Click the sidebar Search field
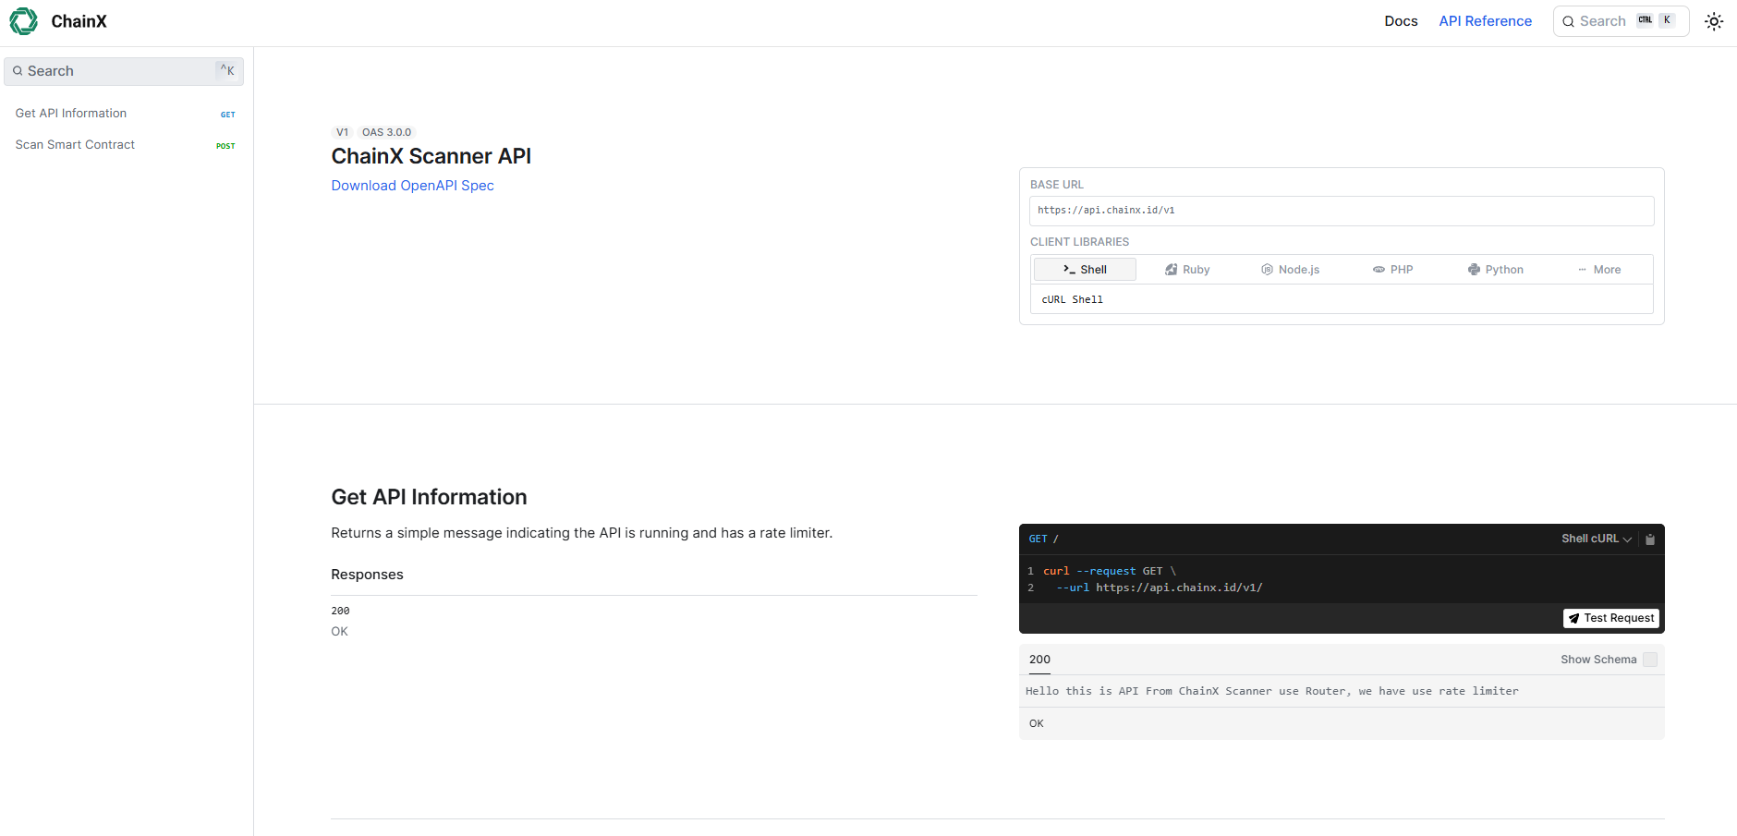 click(x=124, y=71)
